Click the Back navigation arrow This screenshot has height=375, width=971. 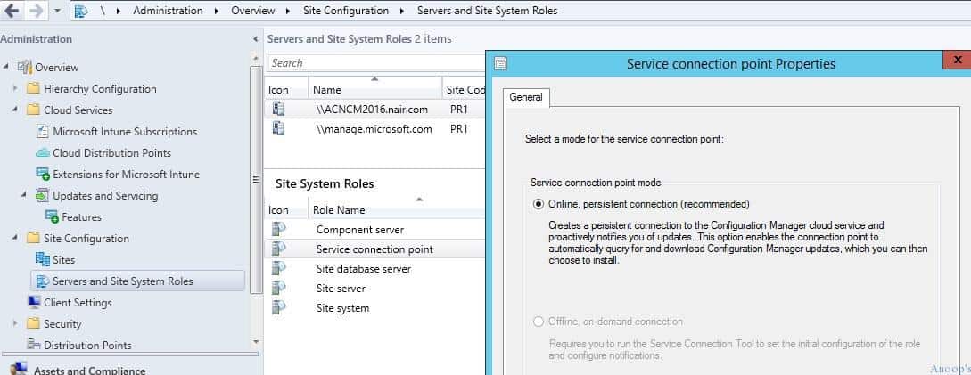(12, 11)
